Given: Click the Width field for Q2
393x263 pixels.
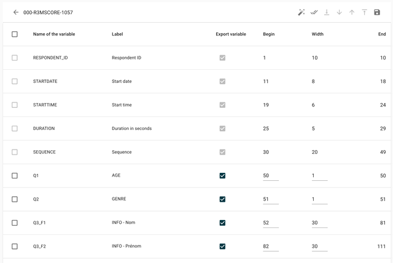Looking at the screenshot, I should pyautogui.click(x=319, y=199).
